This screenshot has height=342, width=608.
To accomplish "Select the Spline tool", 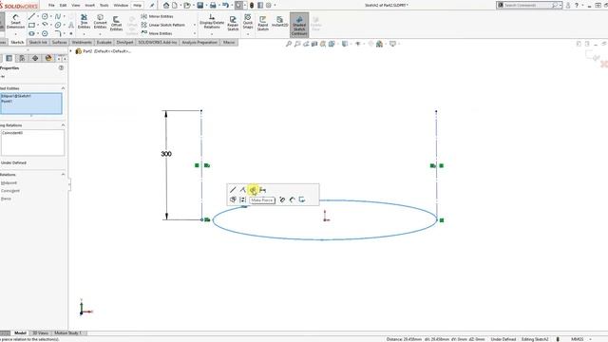I will 58,17.
